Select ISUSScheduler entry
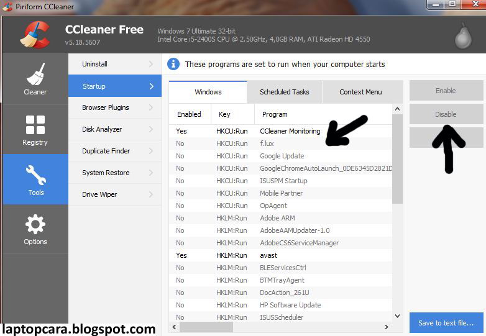The height and width of the screenshot is (336, 486). [280, 317]
